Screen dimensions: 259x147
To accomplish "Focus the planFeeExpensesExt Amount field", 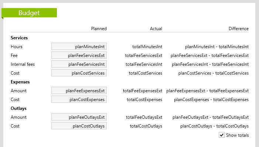I will point(79,90).
